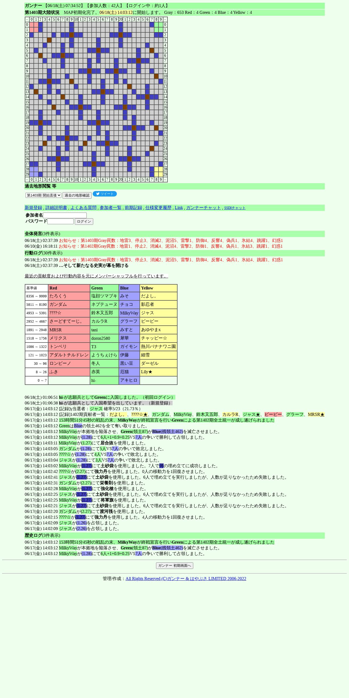Open the ガンナーチャット link
Screen dimensions: 349x698
[x=204, y=208]
